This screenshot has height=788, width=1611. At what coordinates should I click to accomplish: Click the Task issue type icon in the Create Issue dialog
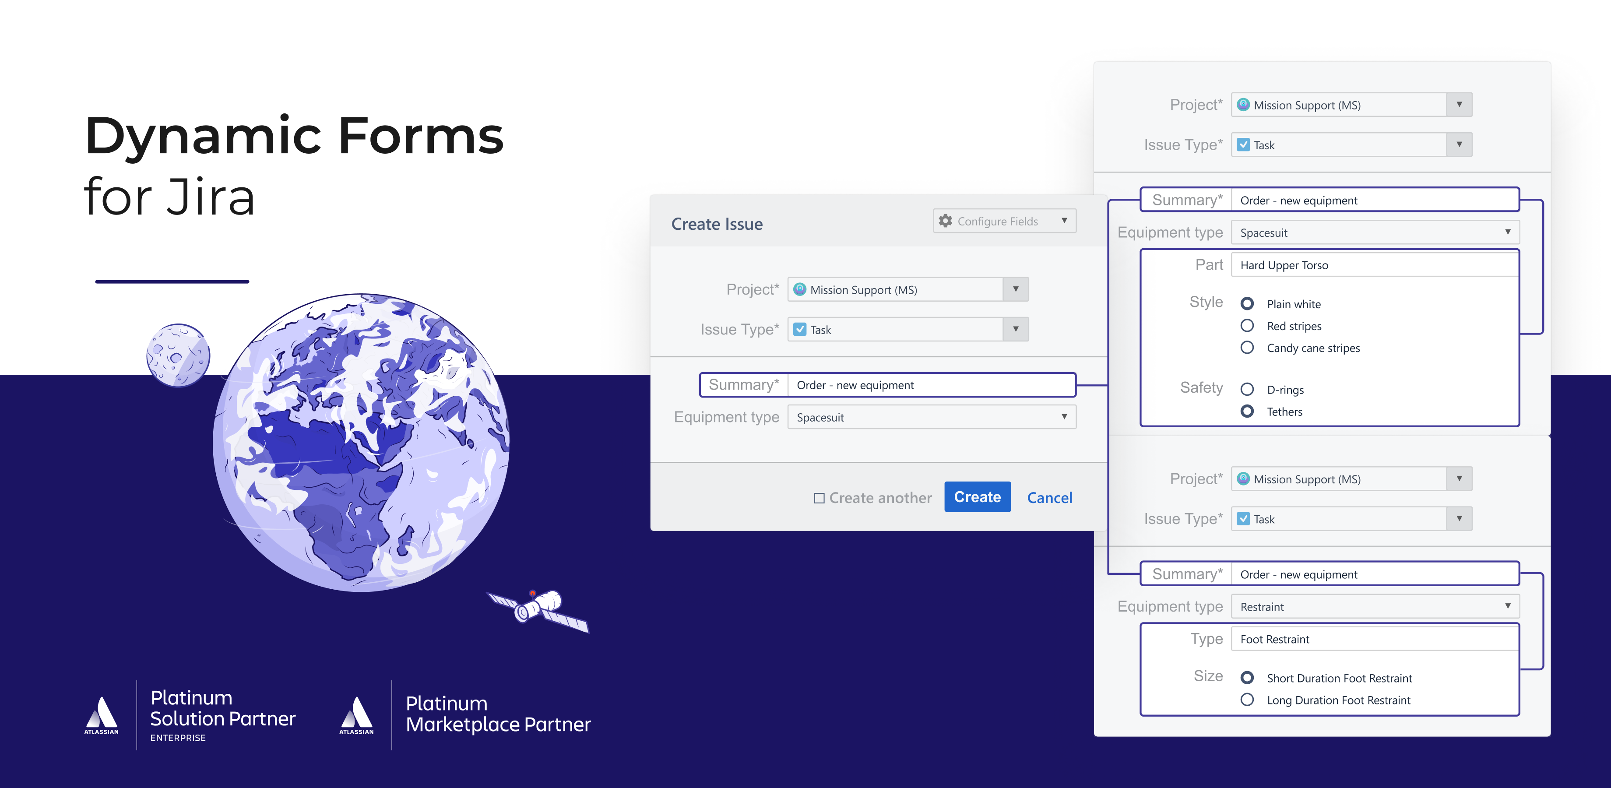point(800,330)
